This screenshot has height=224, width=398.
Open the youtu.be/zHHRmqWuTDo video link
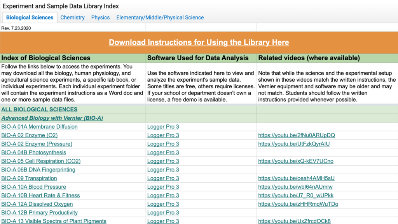coord(298,204)
